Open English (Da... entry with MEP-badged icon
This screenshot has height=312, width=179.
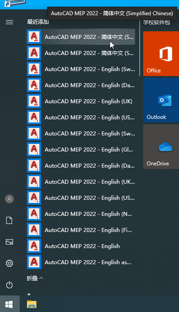click(x=81, y=85)
